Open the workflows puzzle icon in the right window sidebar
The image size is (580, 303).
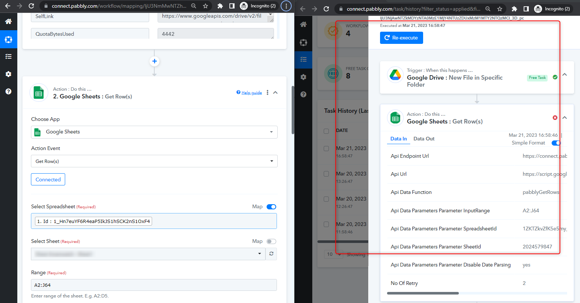click(x=303, y=42)
